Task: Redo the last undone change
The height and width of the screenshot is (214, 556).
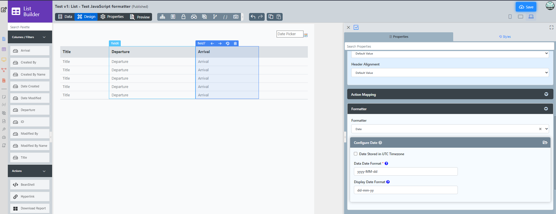Action: 261,17
